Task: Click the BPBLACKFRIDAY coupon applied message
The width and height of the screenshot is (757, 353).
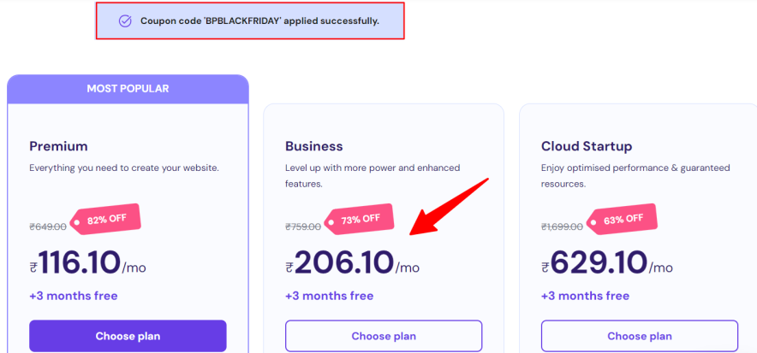Action: click(259, 21)
